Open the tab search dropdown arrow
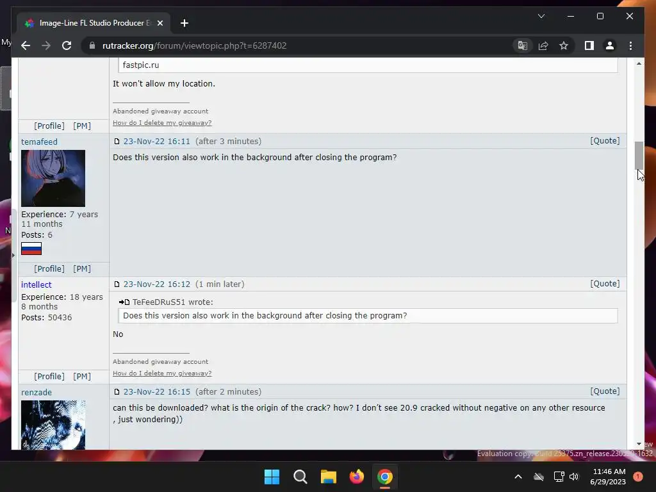Viewport: 656px width, 492px height. pyautogui.click(x=541, y=16)
